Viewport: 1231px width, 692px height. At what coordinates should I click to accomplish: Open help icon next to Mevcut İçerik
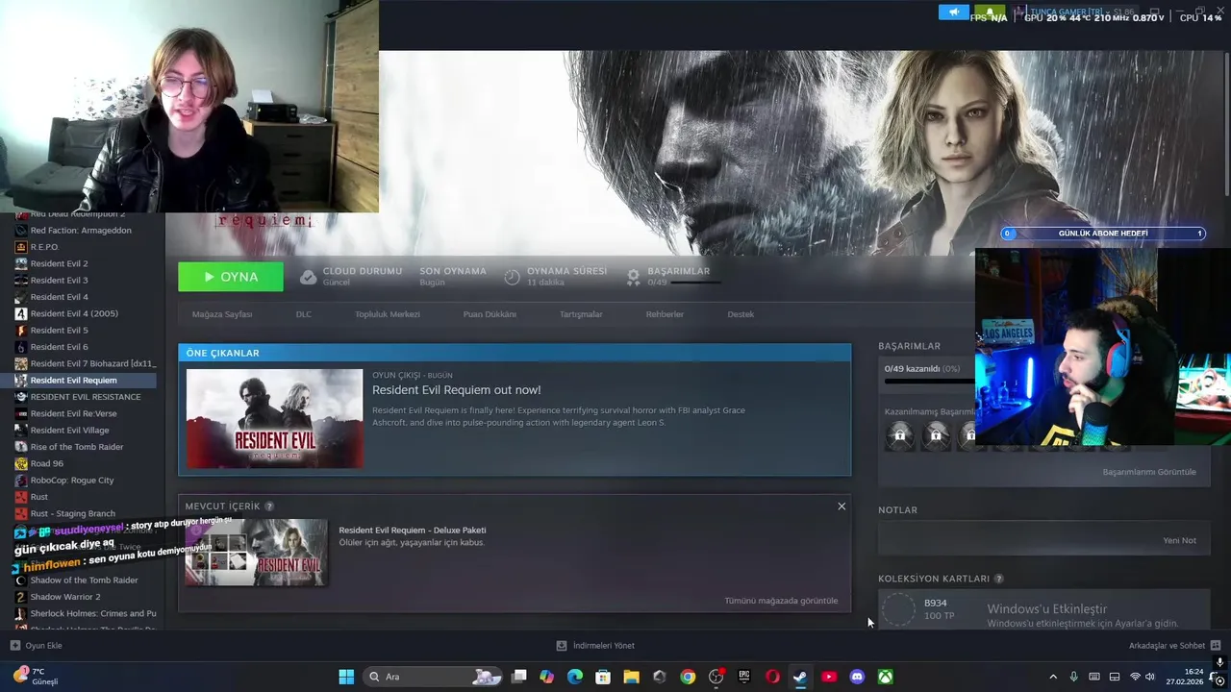[x=269, y=506]
